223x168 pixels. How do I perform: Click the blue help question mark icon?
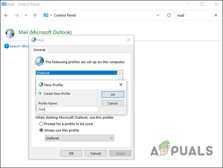click(x=7, y=46)
